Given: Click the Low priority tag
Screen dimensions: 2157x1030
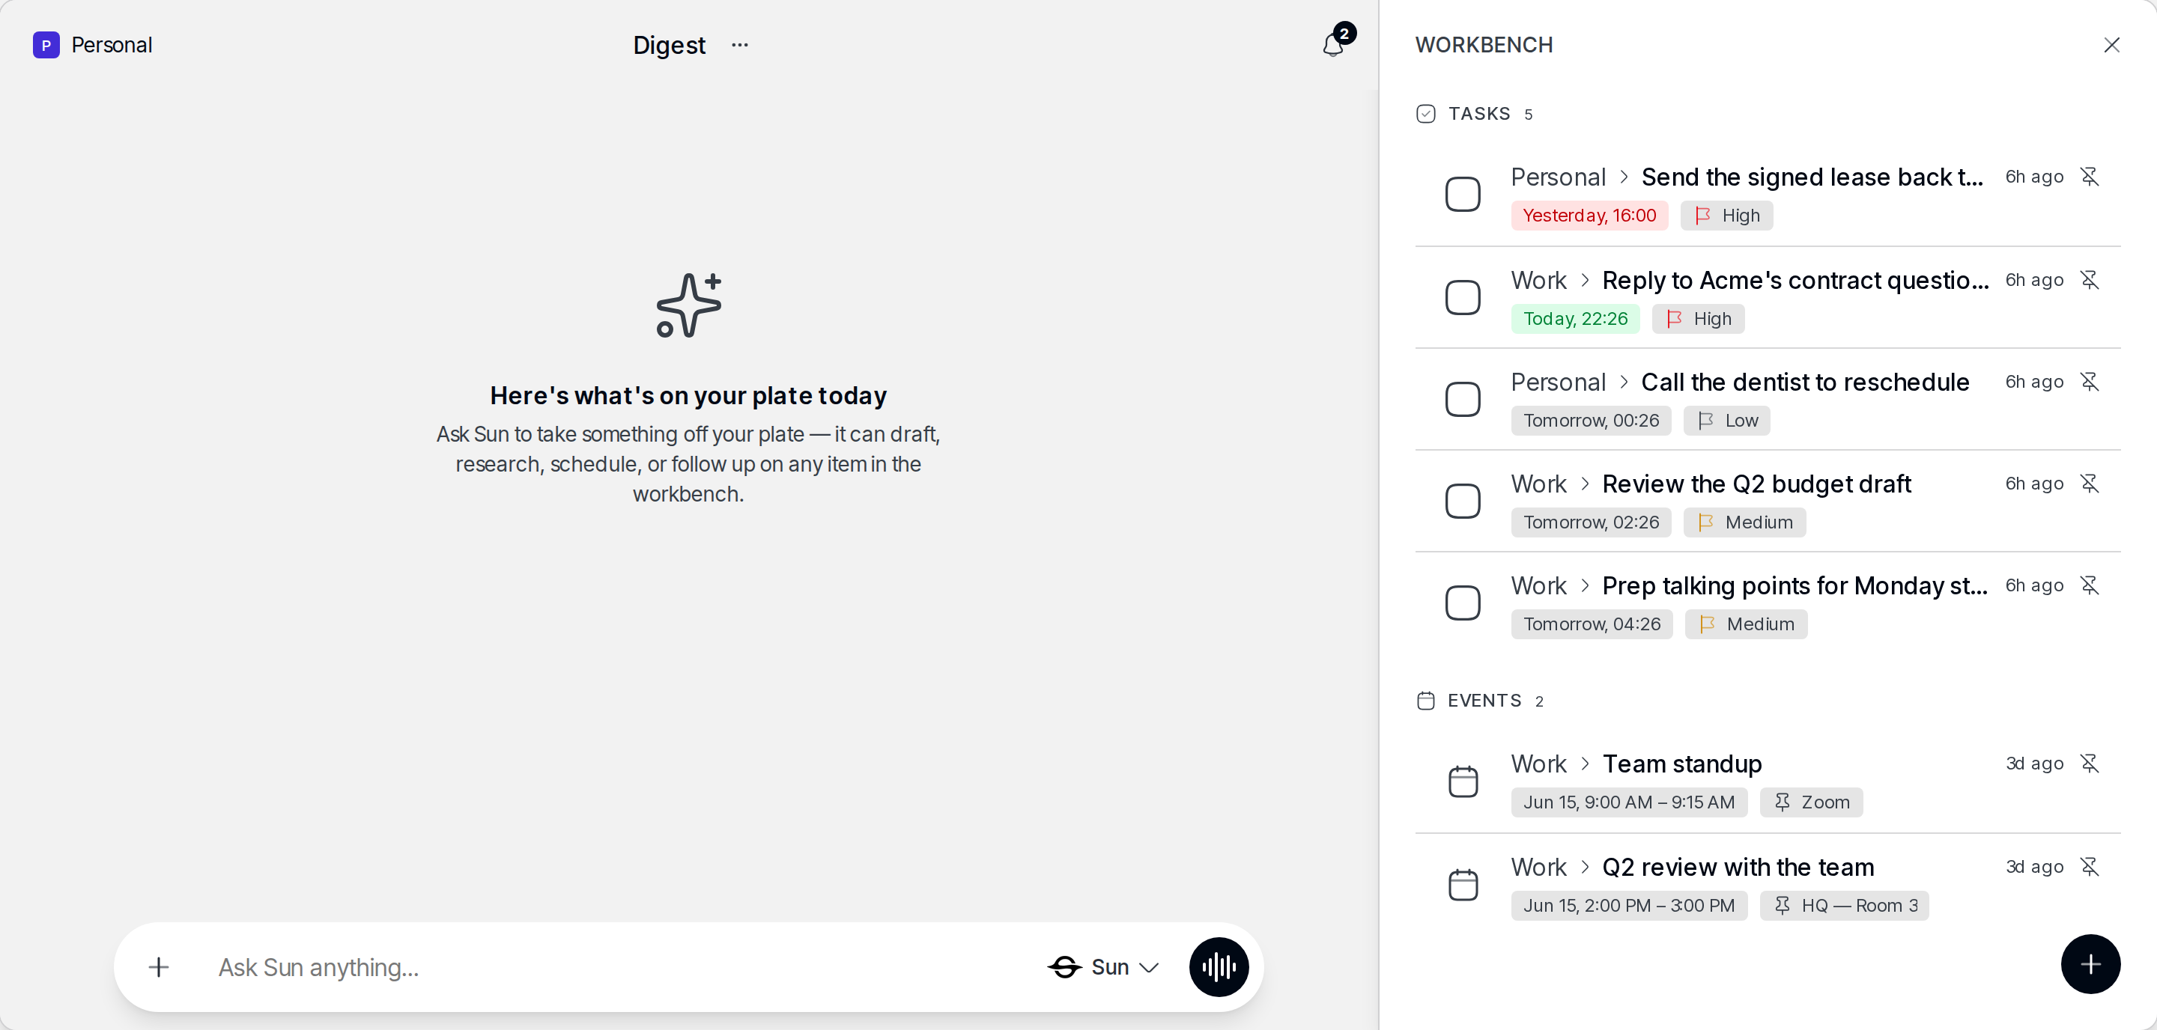Looking at the screenshot, I should pos(1726,420).
